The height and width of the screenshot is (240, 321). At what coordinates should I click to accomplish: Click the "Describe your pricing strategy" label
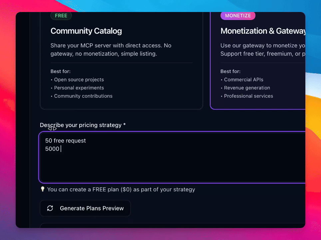pyautogui.click(x=83, y=125)
